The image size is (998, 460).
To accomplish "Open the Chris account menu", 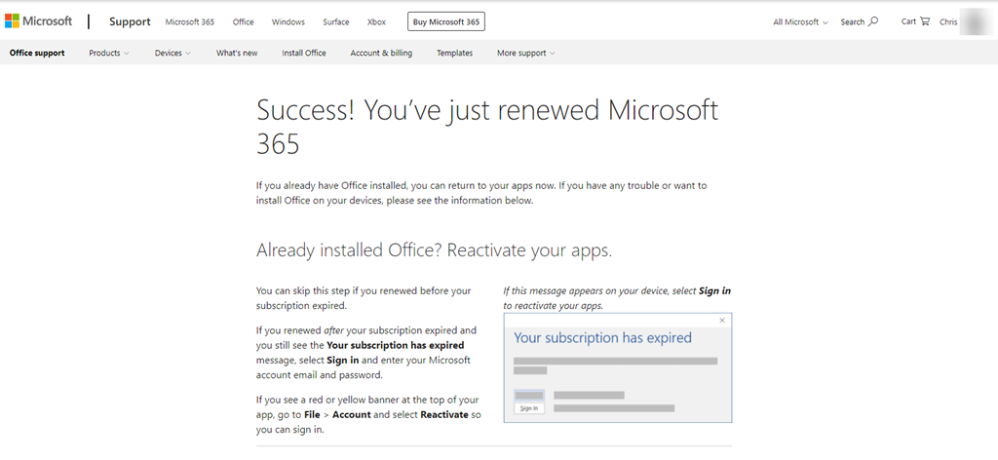I will [x=948, y=21].
